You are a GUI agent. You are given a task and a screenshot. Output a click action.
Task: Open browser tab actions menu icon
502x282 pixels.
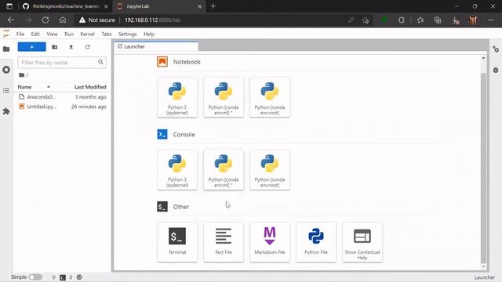coord(9,6)
